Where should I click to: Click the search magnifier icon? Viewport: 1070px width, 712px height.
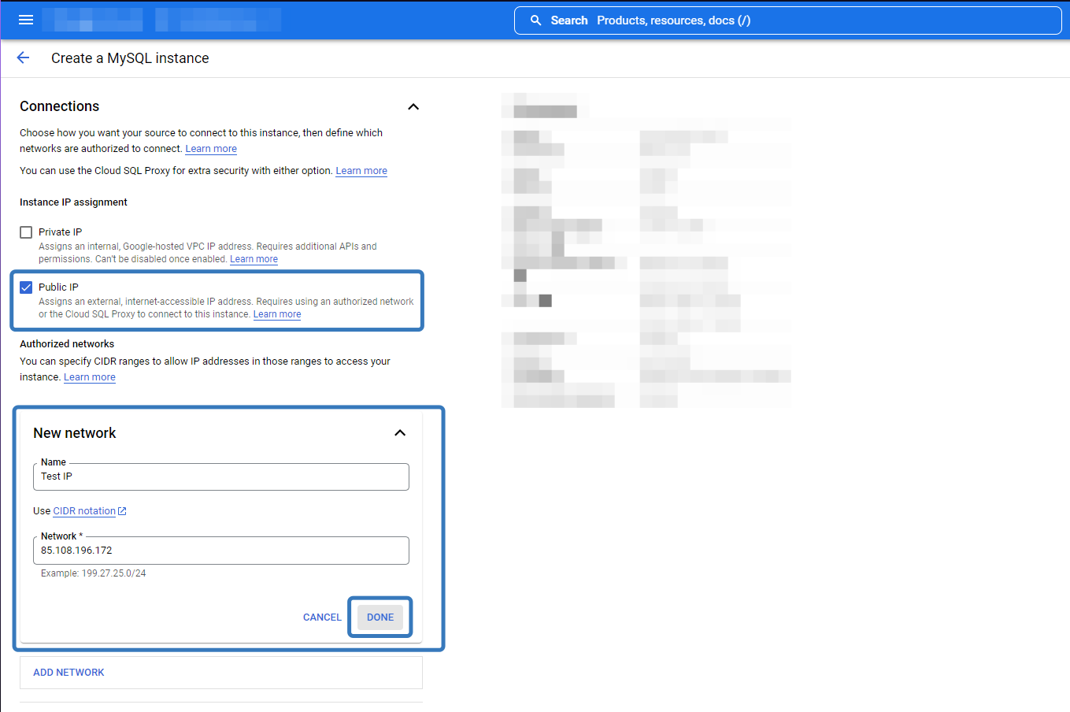535,20
